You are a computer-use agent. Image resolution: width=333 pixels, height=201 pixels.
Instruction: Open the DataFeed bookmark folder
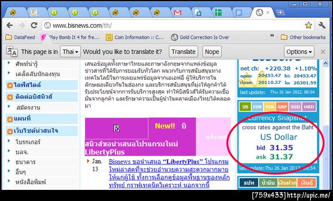click(x=21, y=37)
